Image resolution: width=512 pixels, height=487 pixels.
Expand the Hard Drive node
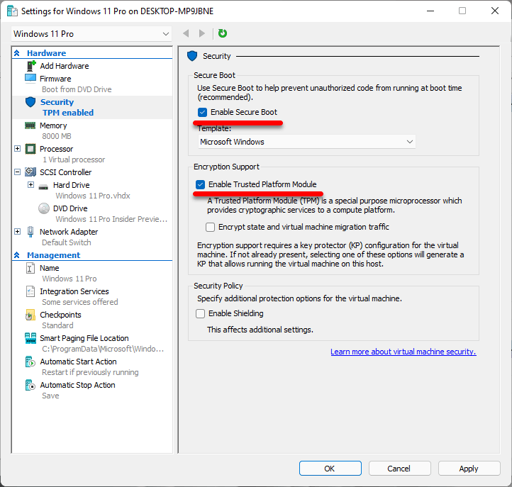(30, 185)
